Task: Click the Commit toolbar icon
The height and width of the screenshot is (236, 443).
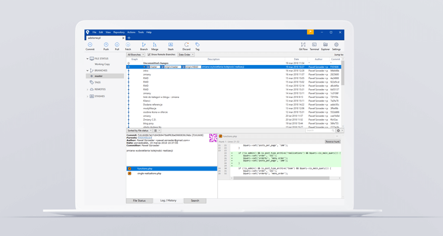Action: click(x=90, y=46)
